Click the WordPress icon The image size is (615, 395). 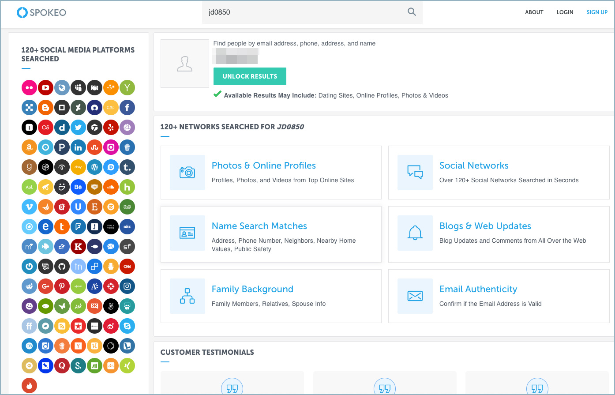(94, 167)
